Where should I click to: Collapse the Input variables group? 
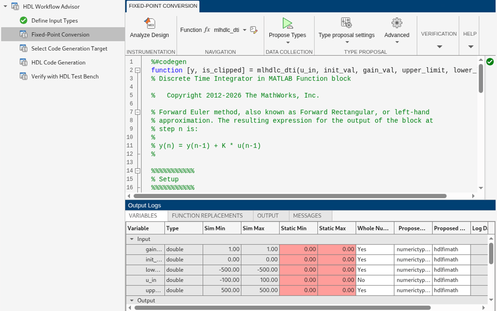(132, 239)
